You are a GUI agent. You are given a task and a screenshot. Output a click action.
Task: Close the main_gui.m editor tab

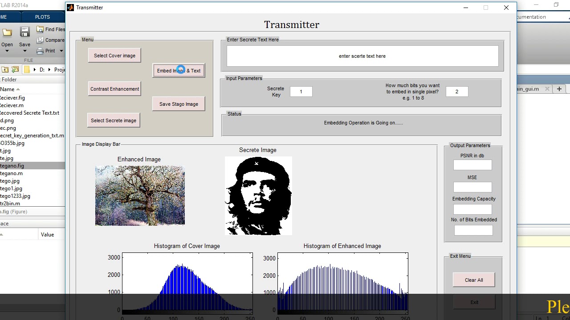(x=547, y=89)
